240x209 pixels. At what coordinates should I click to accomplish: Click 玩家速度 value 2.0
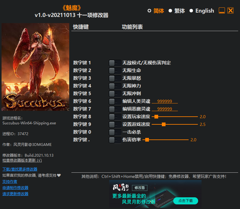click(x=203, y=117)
